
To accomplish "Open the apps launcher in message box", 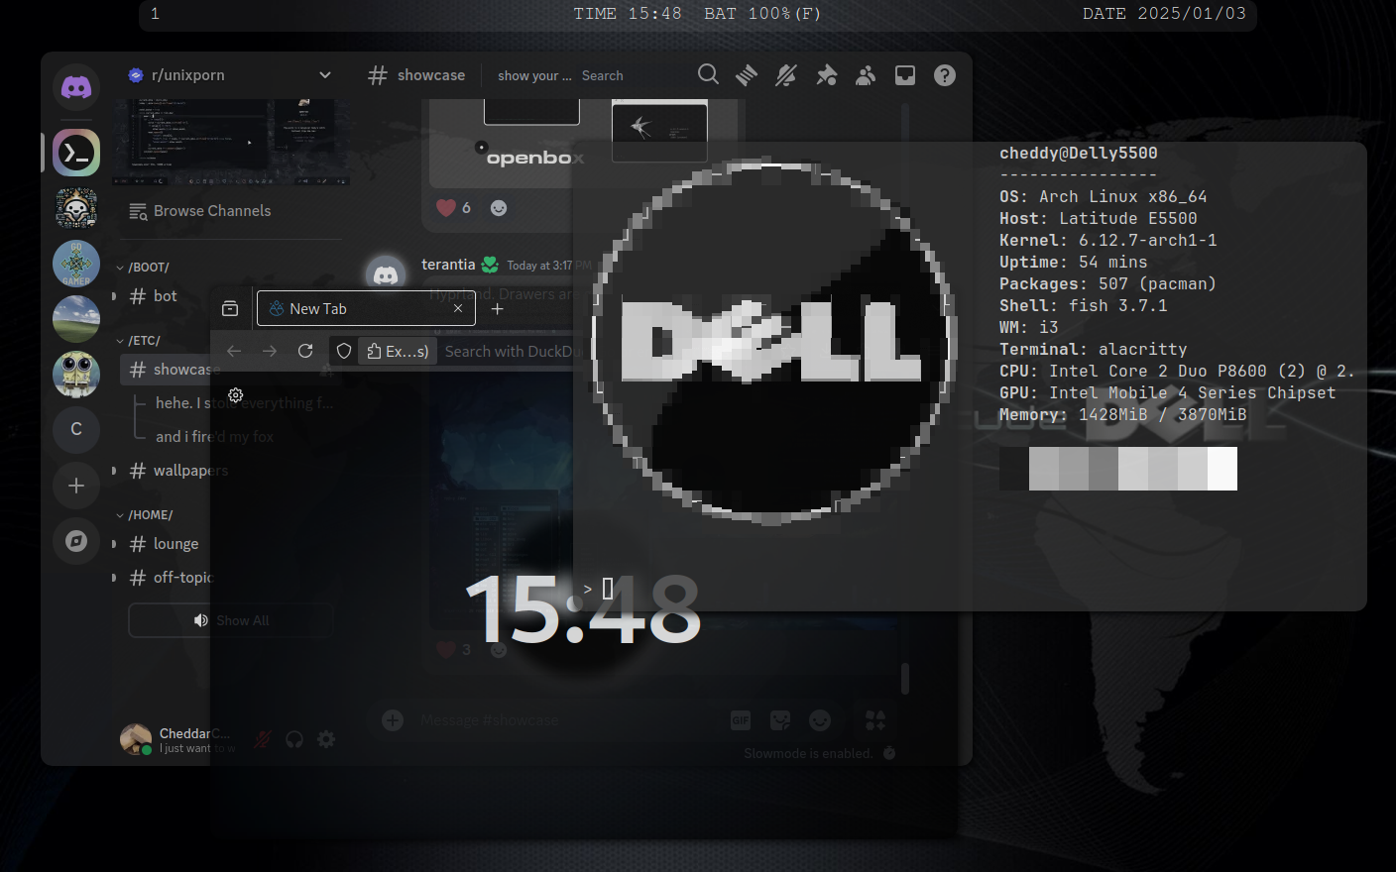I will tap(875, 720).
